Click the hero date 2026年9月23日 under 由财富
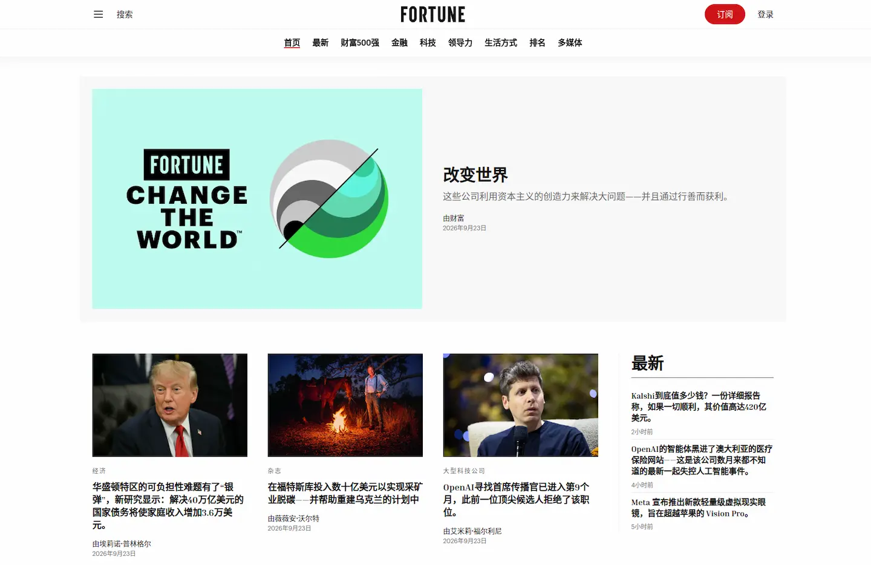Viewport: 871px width, 565px height. (x=465, y=228)
